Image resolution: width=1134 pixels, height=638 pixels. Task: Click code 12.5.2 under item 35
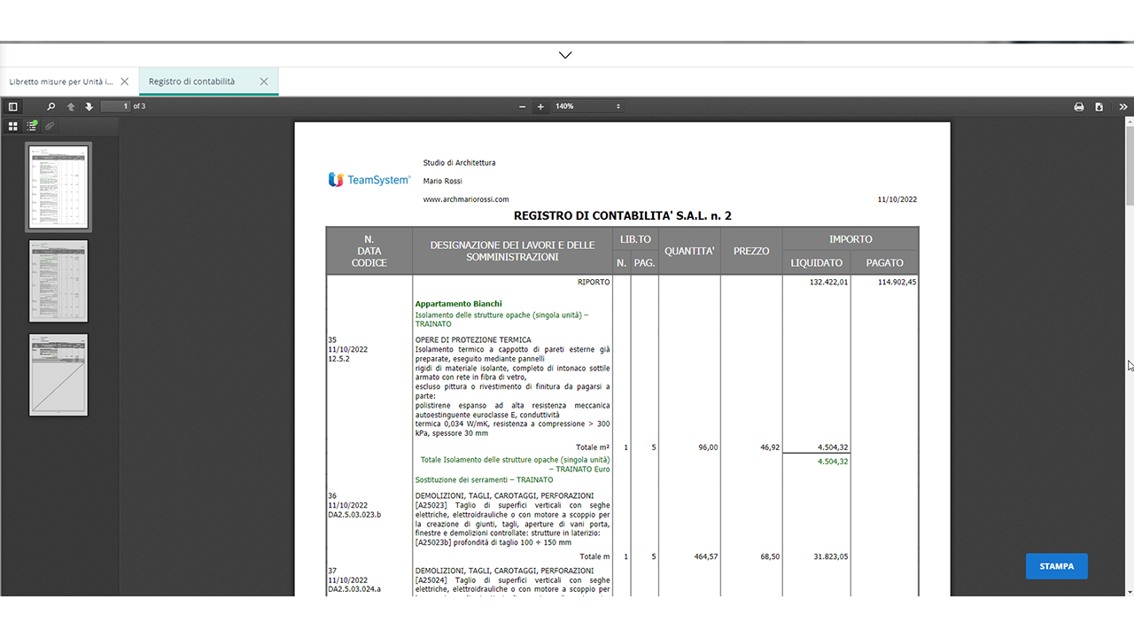pyautogui.click(x=339, y=359)
